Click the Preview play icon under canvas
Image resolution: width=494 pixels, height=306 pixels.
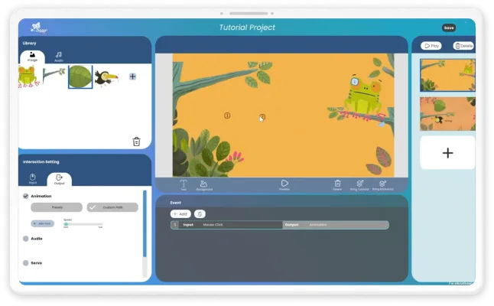point(284,184)
